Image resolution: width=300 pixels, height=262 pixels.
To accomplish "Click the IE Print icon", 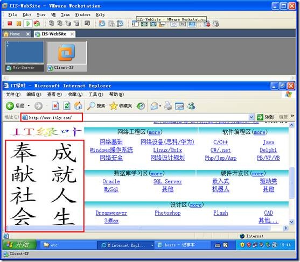I will pyautogui.click(x=168, y=106).
